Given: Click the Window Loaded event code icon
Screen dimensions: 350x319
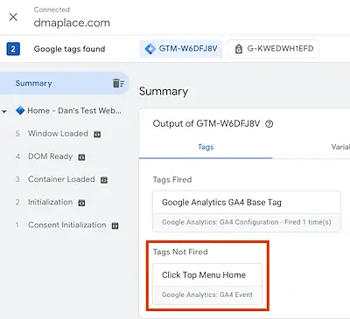Looking at the screenshot, I should (97, 135).
